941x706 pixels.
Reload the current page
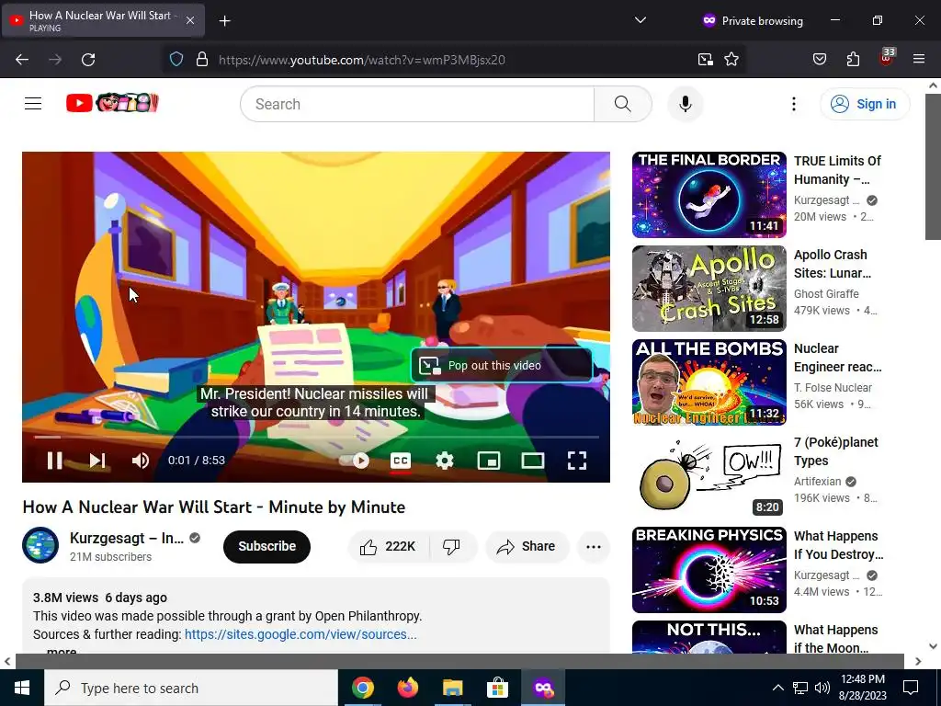88,60
